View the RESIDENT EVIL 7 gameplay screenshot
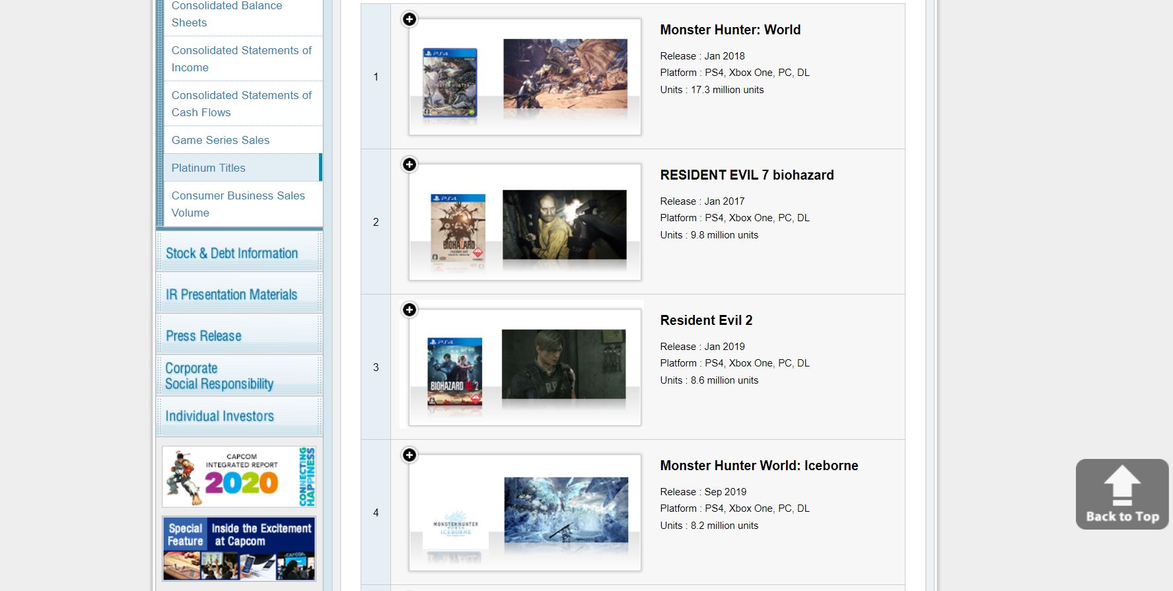 [x=565, y=225]
